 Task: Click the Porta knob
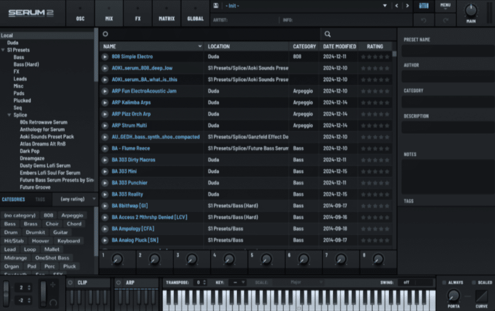pos(453,296)
